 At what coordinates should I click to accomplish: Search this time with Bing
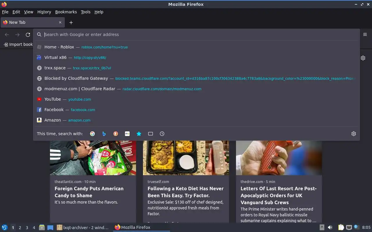pos(104,134)
